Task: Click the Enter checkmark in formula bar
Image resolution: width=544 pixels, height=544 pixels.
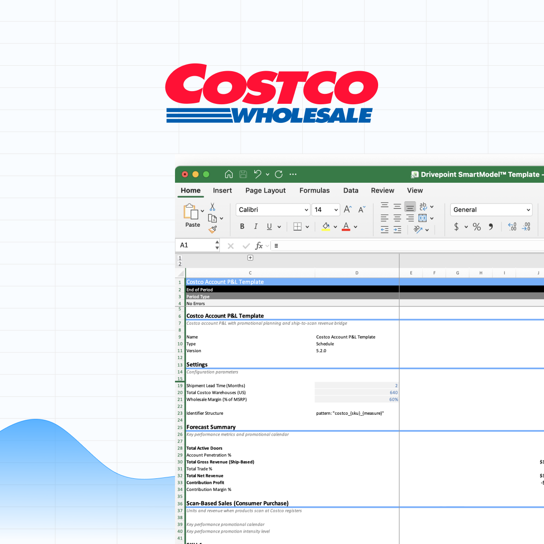Action: coord(246,246)
